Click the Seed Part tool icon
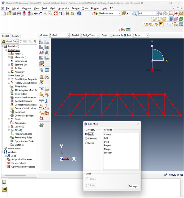This screenshot has width=184, height=198. [x=41, y=42]
